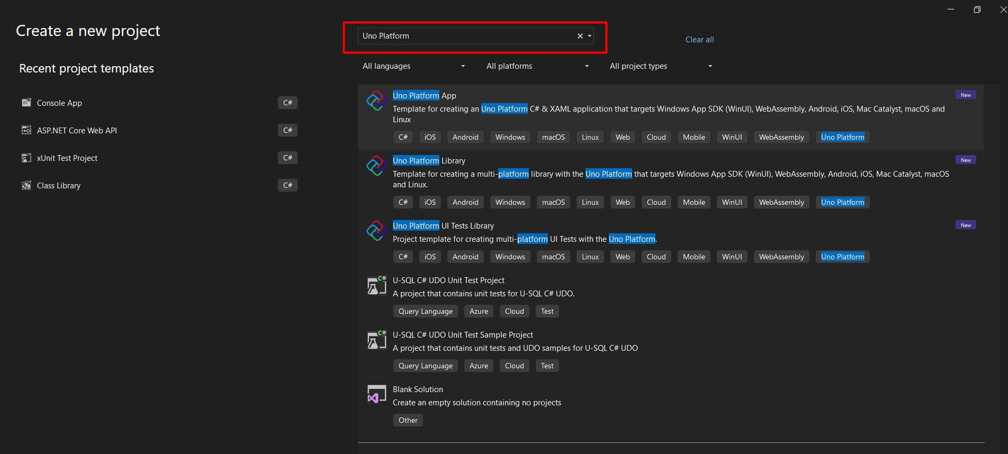Click inside the Uno Platform search field
Image resolution: width=1008 pixels, height=454 pixels.
[x=466, y=36]
